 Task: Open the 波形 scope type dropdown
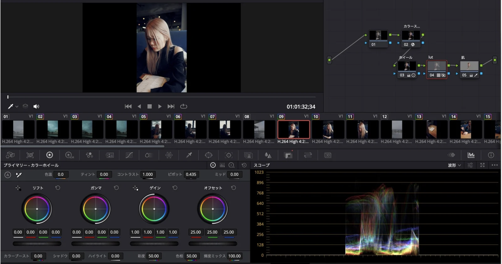(454, 165)
